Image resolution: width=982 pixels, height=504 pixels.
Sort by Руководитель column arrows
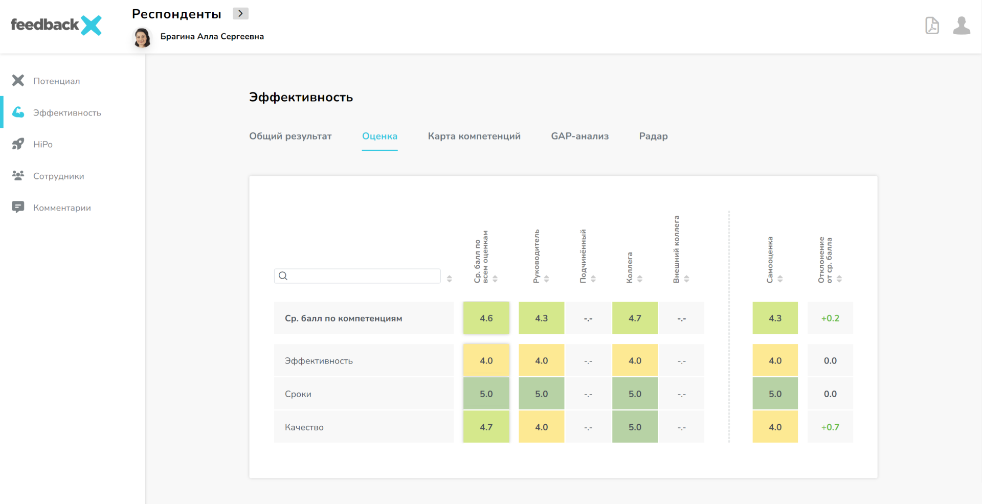tap(546, 279)
